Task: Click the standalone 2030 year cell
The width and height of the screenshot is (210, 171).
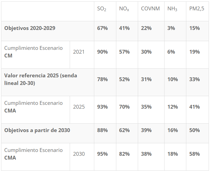Action: tap(79, 154)
